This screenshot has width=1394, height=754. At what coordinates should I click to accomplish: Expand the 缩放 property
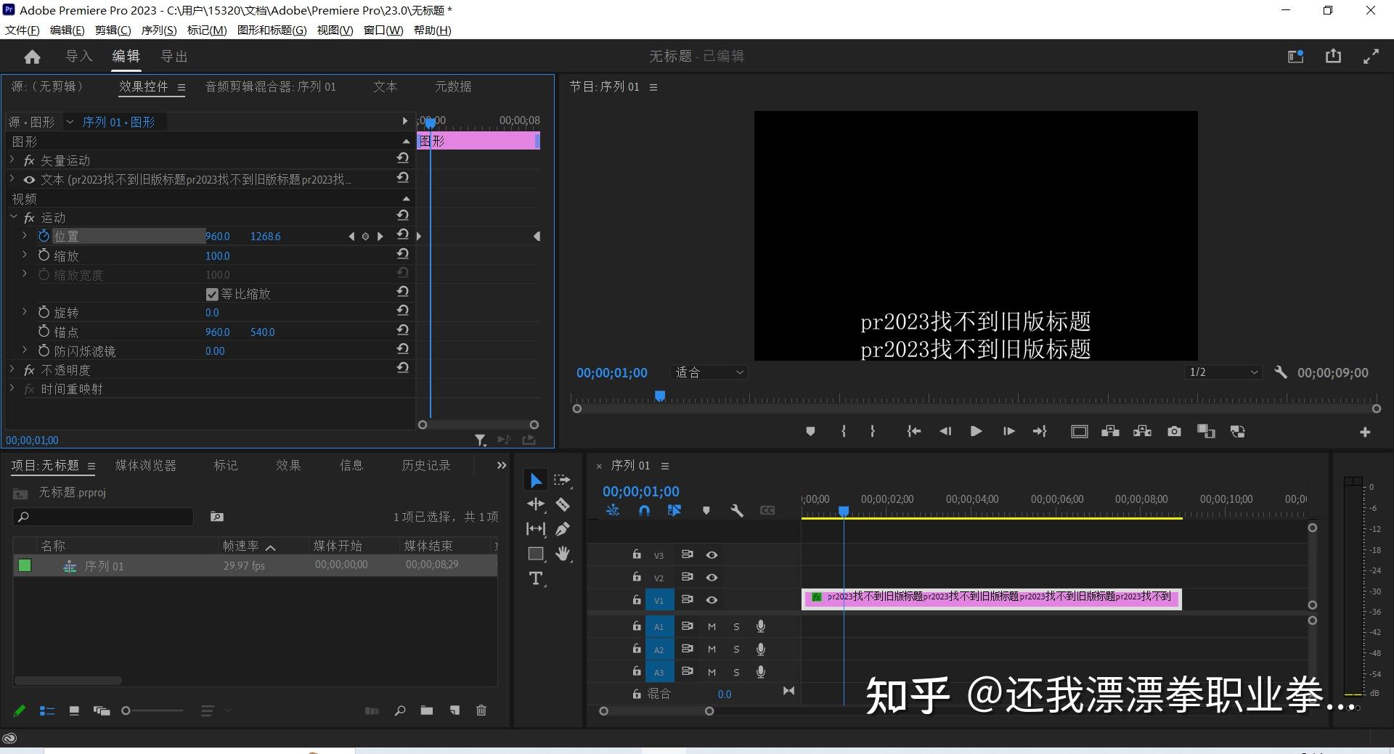[25, 255]
